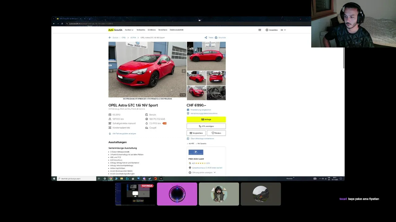Click the taskbar clock and date
396x222 pixels.
click(x=334, y=179)
